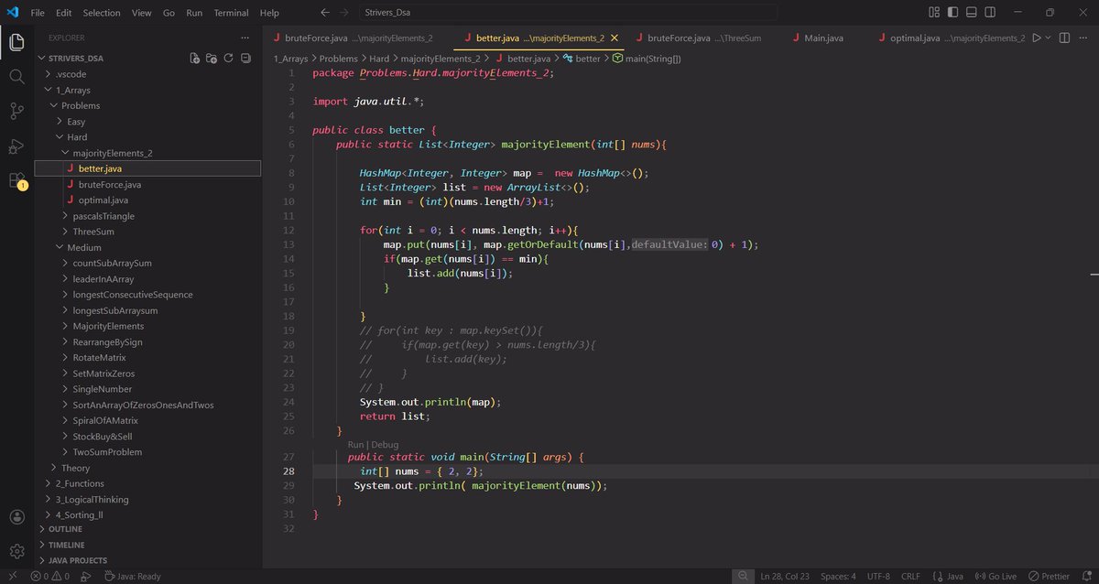Image resolution: width=1099 pixels, height=584 pixels.
Task: Open the Edit menu
Action: pyautogui.click(x=64, y=13)
